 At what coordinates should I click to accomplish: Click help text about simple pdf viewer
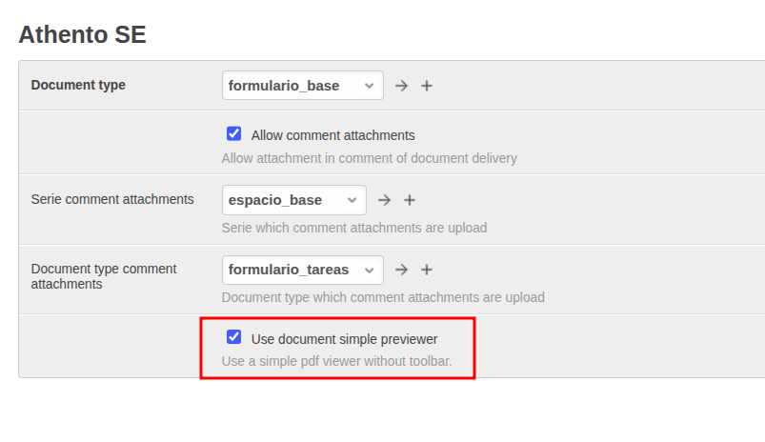(336, 361)
